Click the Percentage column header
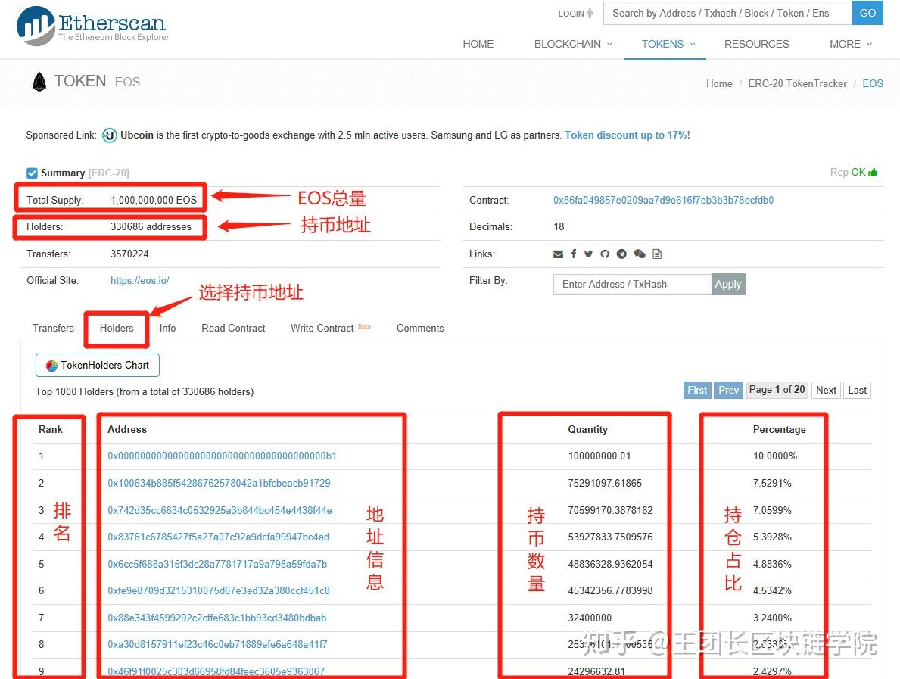This screenshot has height=679, width=900. 779,430
